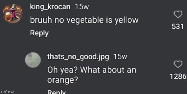Like king_krocan's comment with the heart
Viewport: 187px width, 94px height.
point(178,14)
